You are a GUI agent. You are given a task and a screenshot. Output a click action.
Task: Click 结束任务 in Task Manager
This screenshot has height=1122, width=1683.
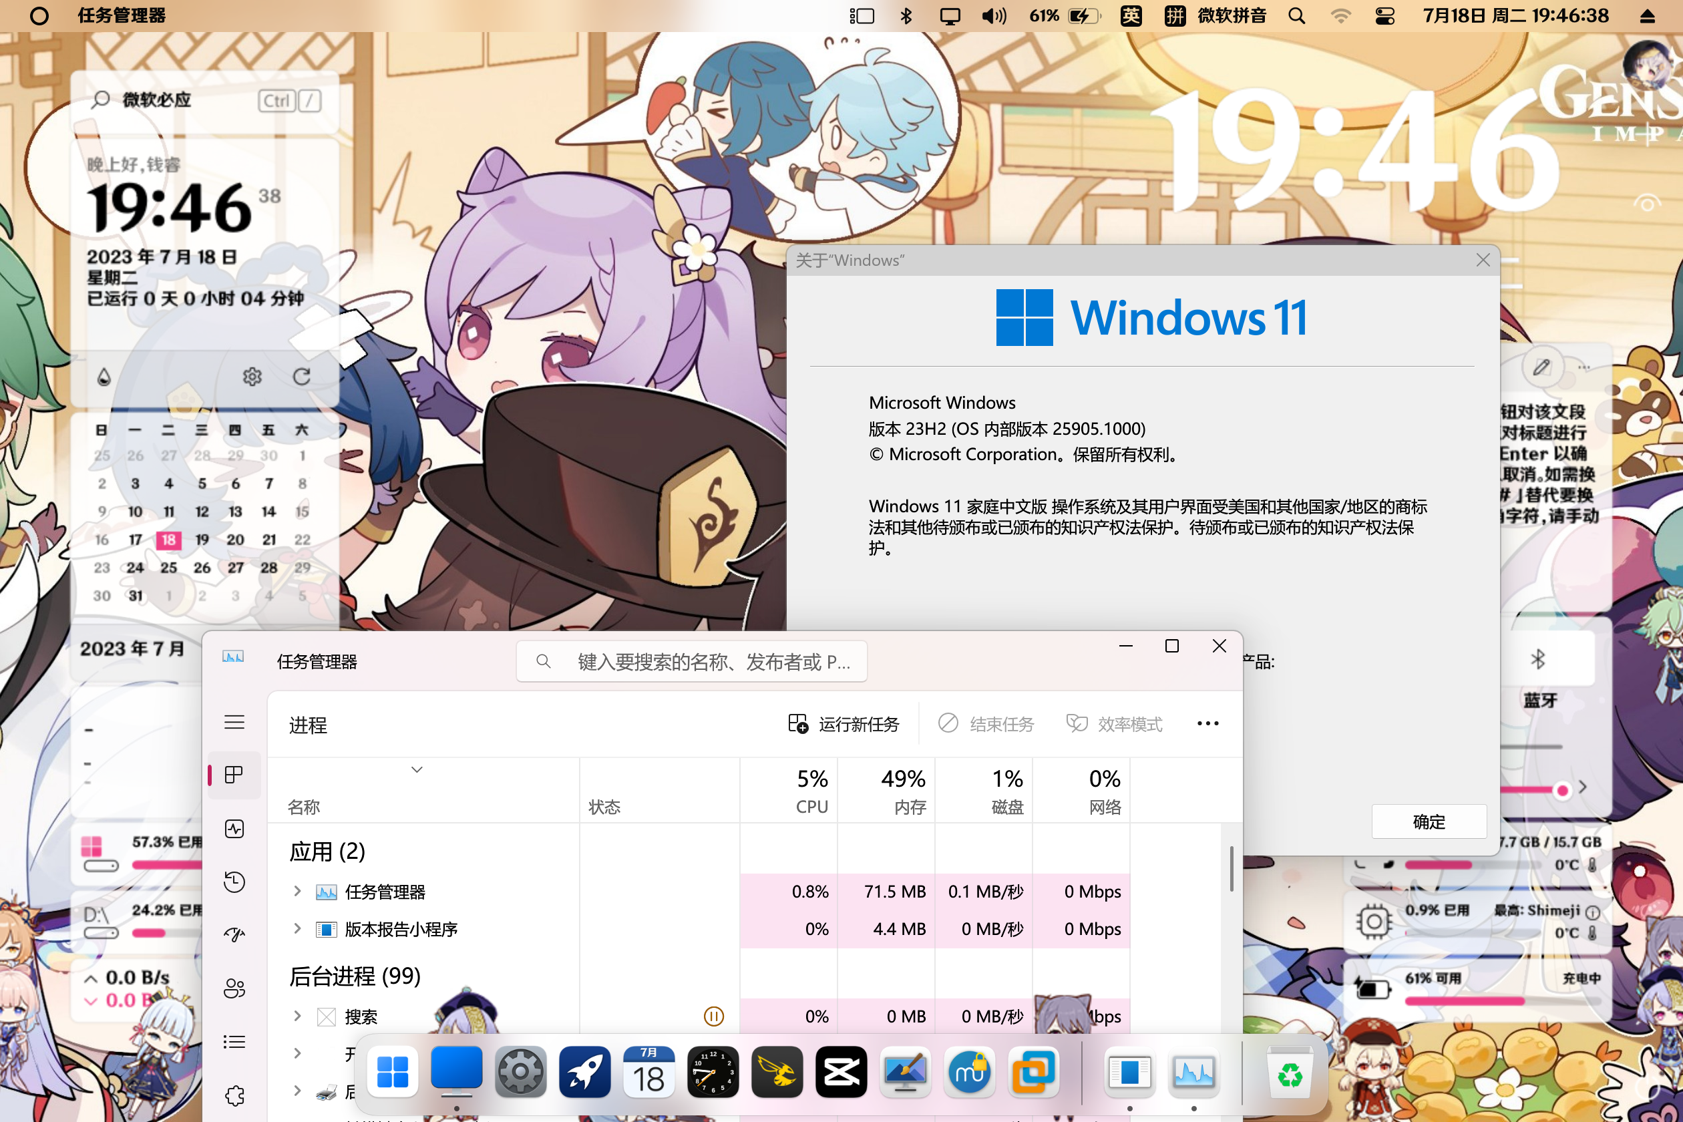pos(986,724)
